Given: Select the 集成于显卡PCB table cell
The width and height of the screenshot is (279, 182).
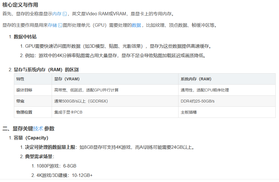Looking at the screenshot, I should click(x=68, y=112).
